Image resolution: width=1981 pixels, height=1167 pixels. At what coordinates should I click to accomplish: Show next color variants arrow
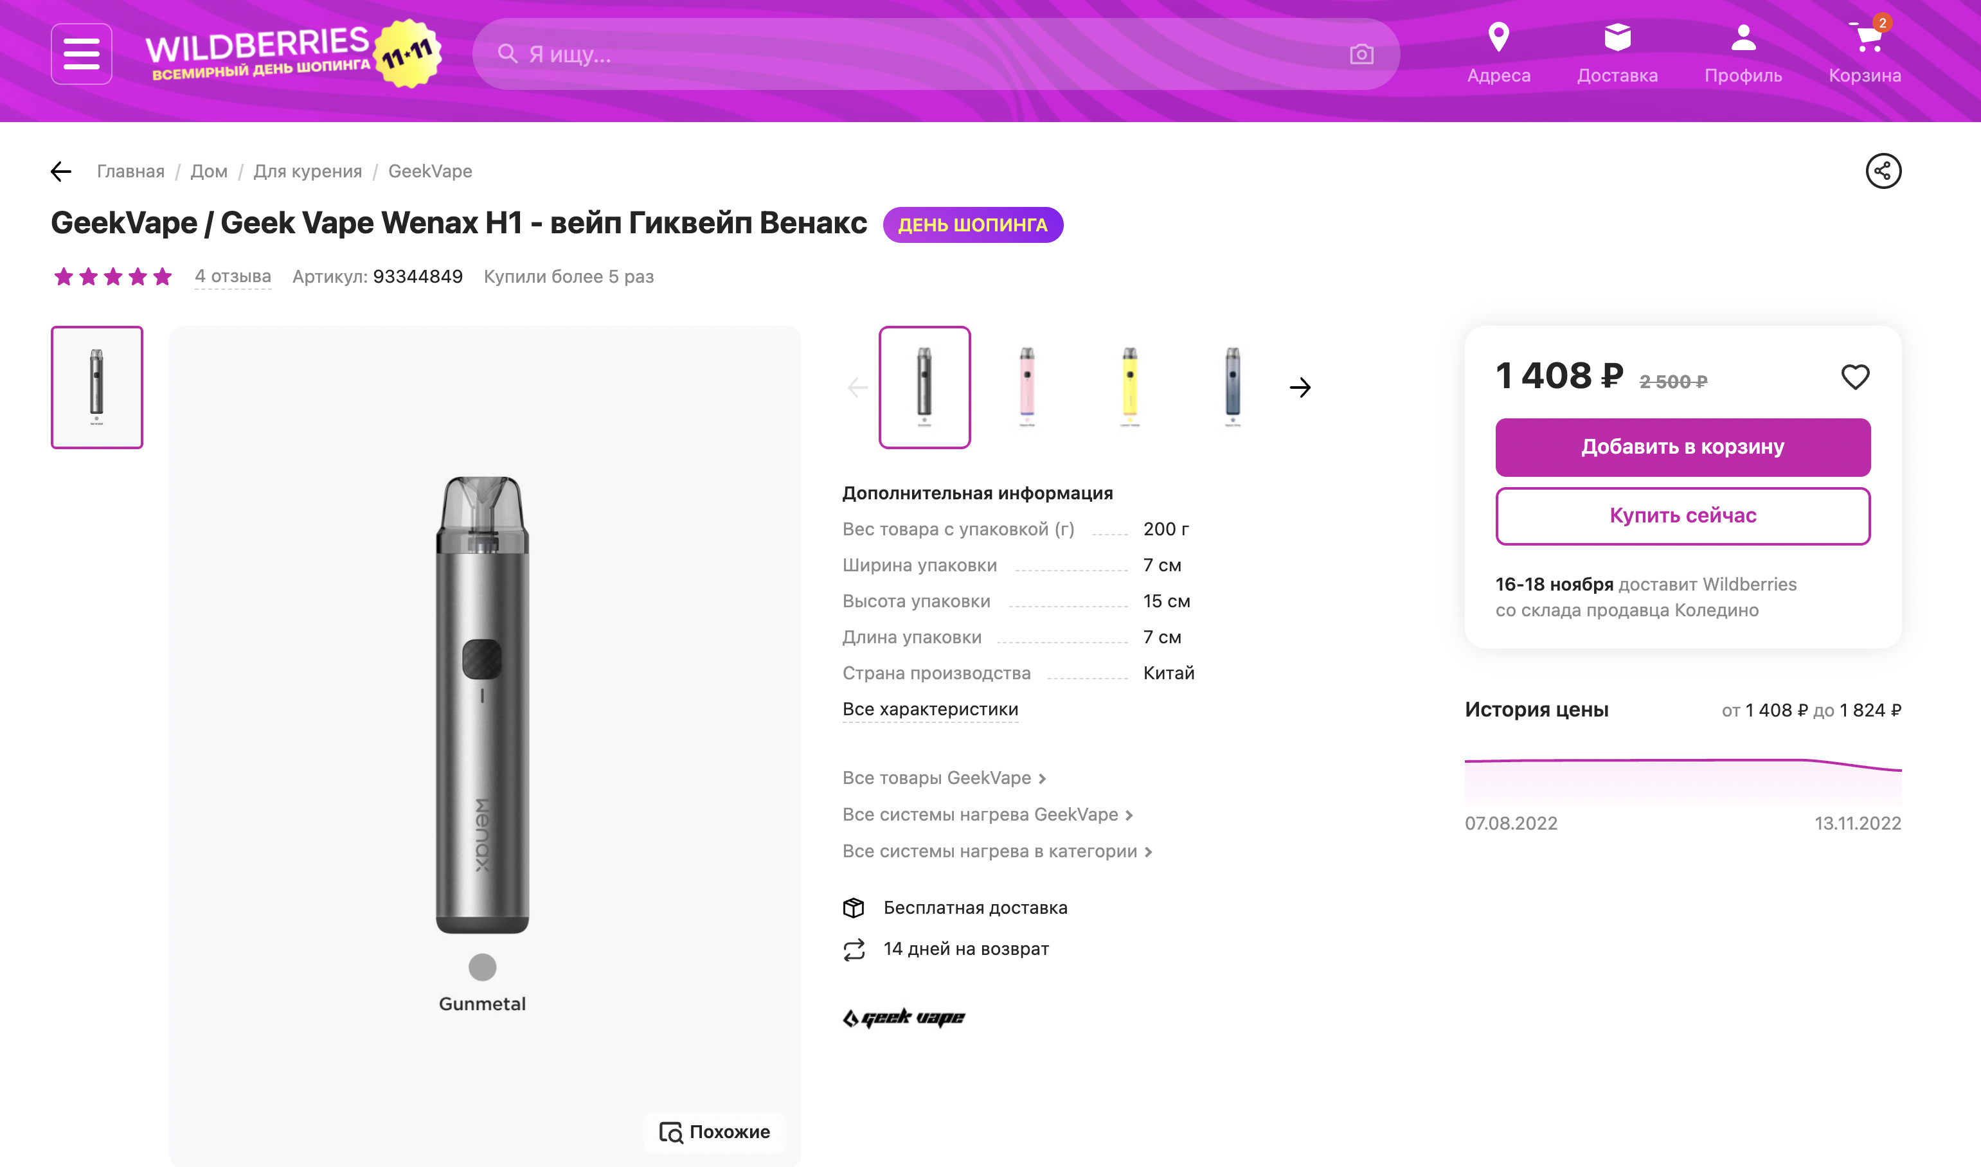[1300, 387]
